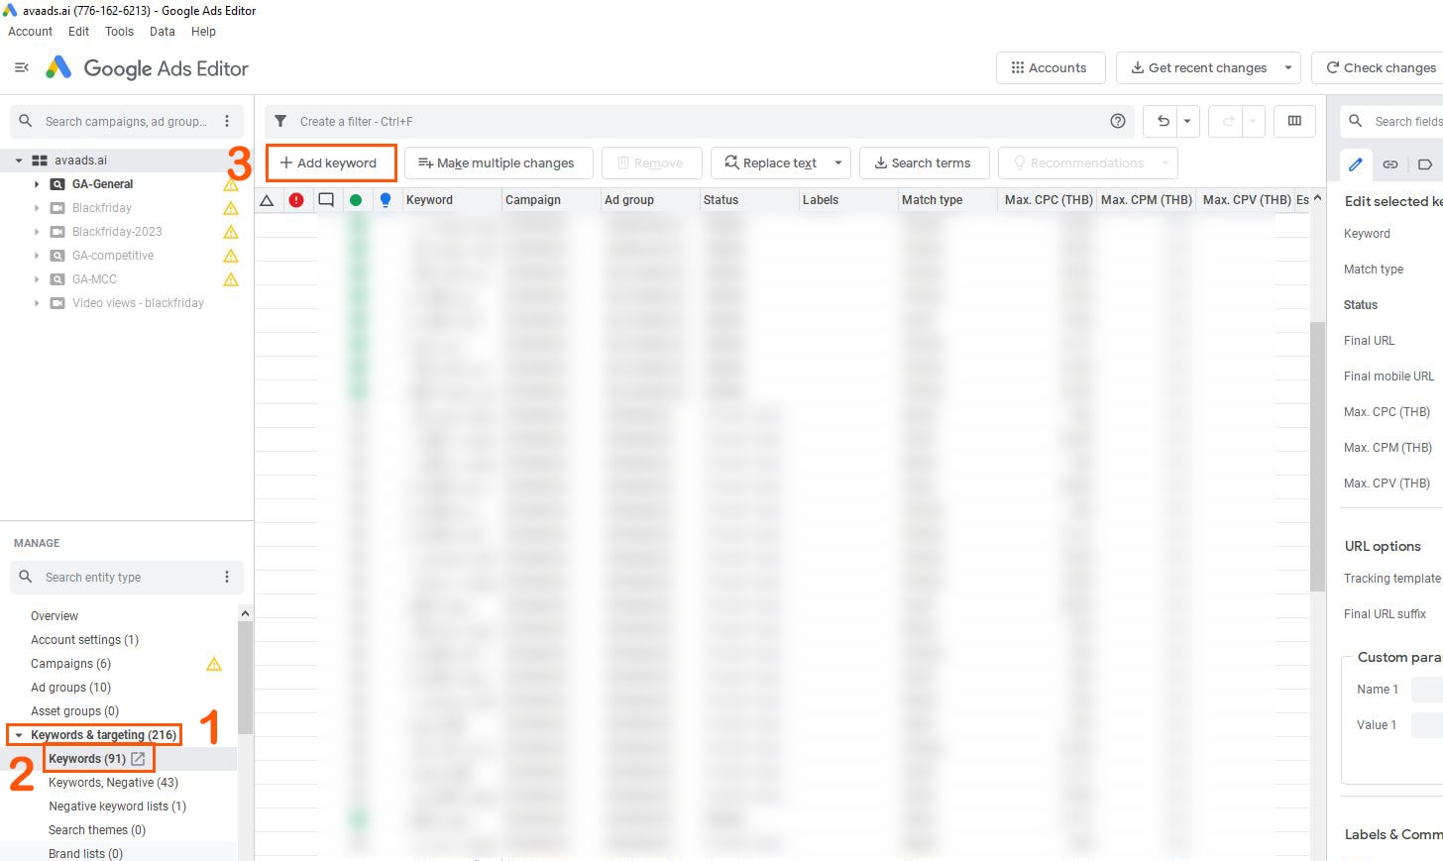Click Check changes button
Viewport: 1443px width, 861px height.
point(1381,68)
